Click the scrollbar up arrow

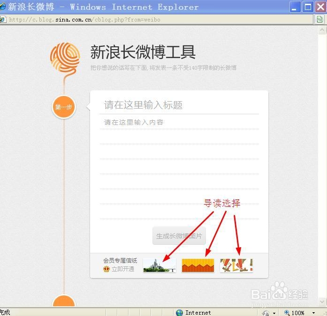coord(322,30)
